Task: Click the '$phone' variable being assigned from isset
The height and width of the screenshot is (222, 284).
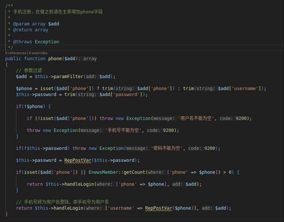Action: click(x=24, y=89)
